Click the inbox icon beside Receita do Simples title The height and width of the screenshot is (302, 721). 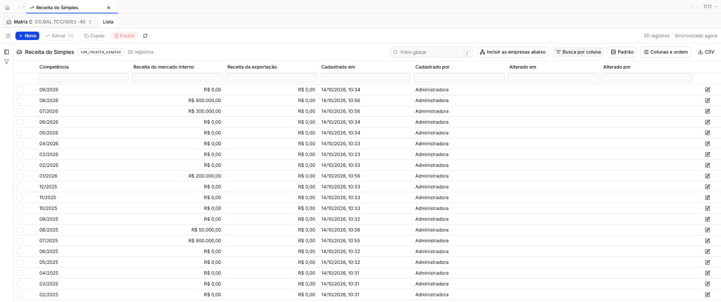(x=19, y=52)
